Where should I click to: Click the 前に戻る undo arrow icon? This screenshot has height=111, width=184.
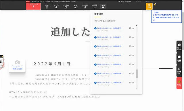(94, 6)
